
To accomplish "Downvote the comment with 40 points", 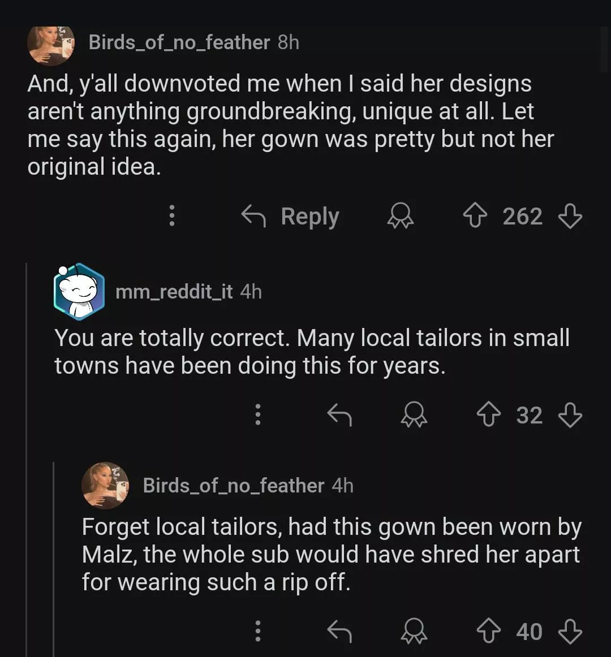I will pyautogui.click(x=570, y=632).
